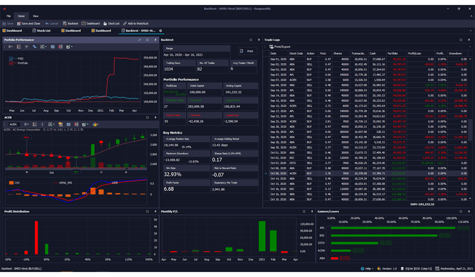Image resolution: width=475 pixels, height=277 pixels.
Task: Open the D interval dropdown in ACEN chart
Action: point(27,125)
